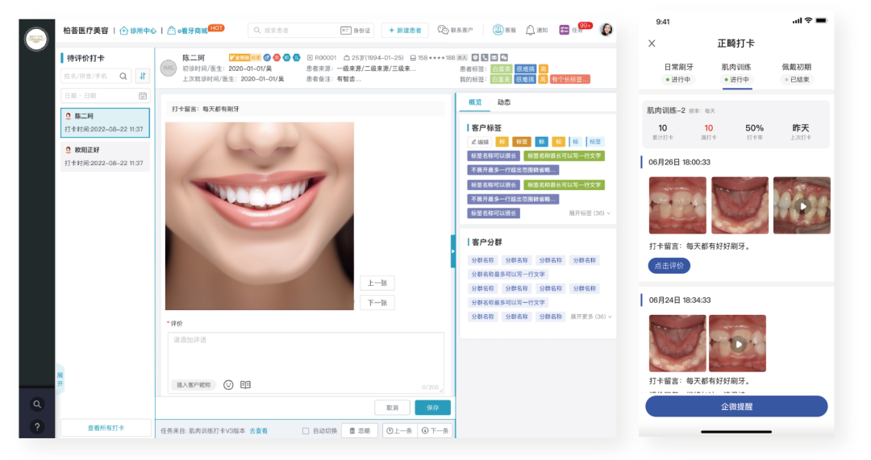Viewport: 871px width, 460px height.
Task: Click the 展开 expand handle on the sidebar
Action: point(60,379)
